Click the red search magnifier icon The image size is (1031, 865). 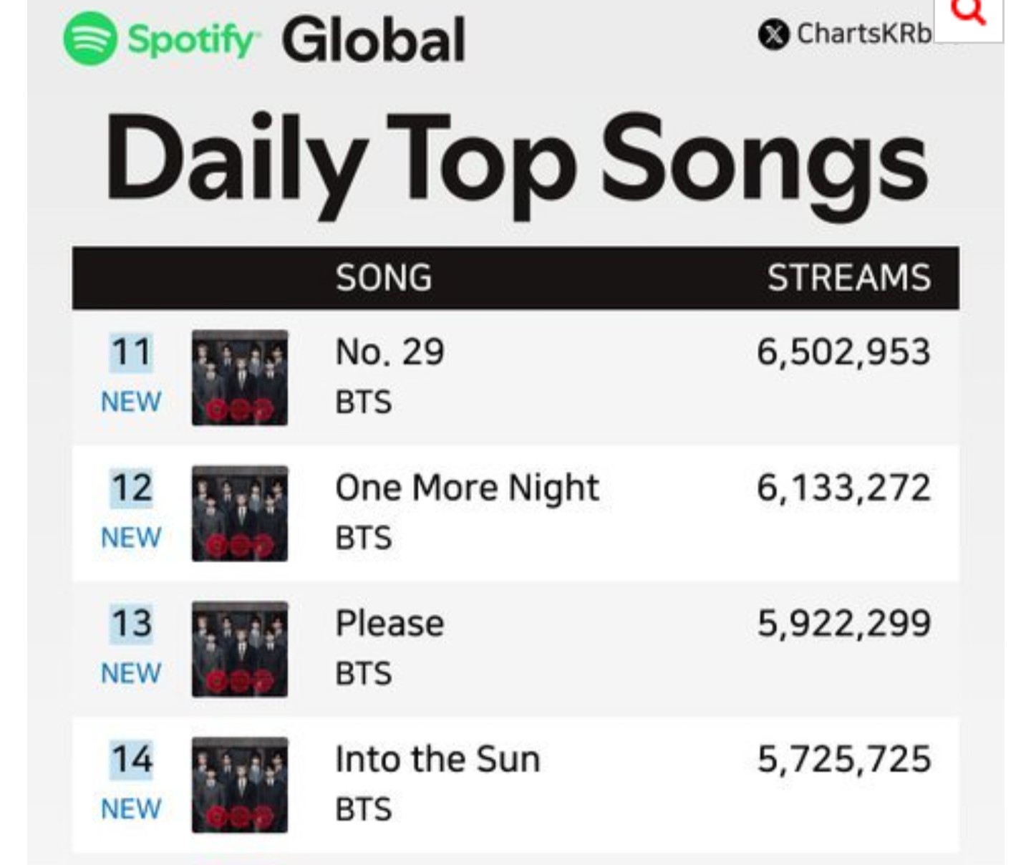(x=969, y=12)
